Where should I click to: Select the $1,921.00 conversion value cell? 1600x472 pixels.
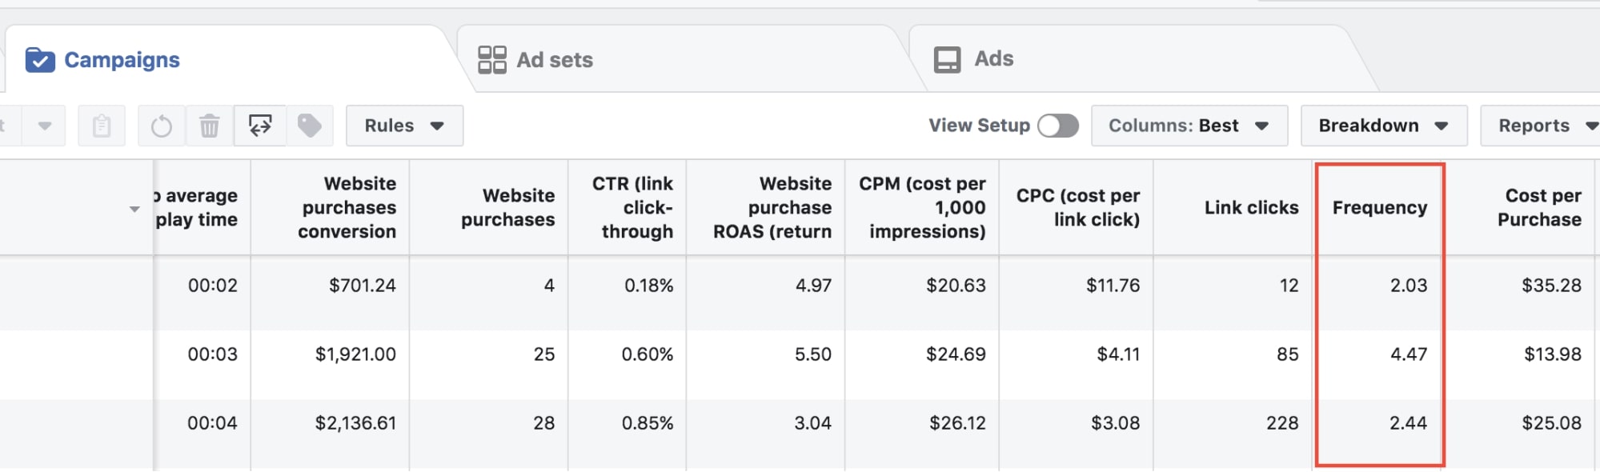coord(355,354)
